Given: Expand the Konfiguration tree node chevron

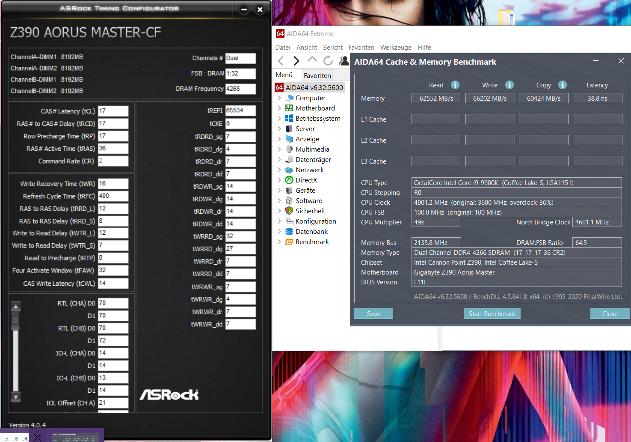Looking at the screenshot, I should (279, 221).
